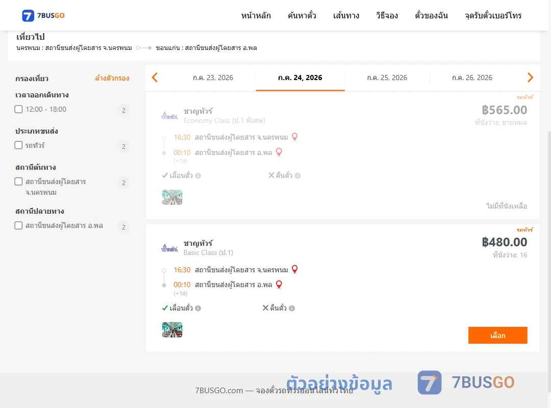Screen dimensions: 551x408
Task: Go to previous dates with left arrow
Action: 155,78
